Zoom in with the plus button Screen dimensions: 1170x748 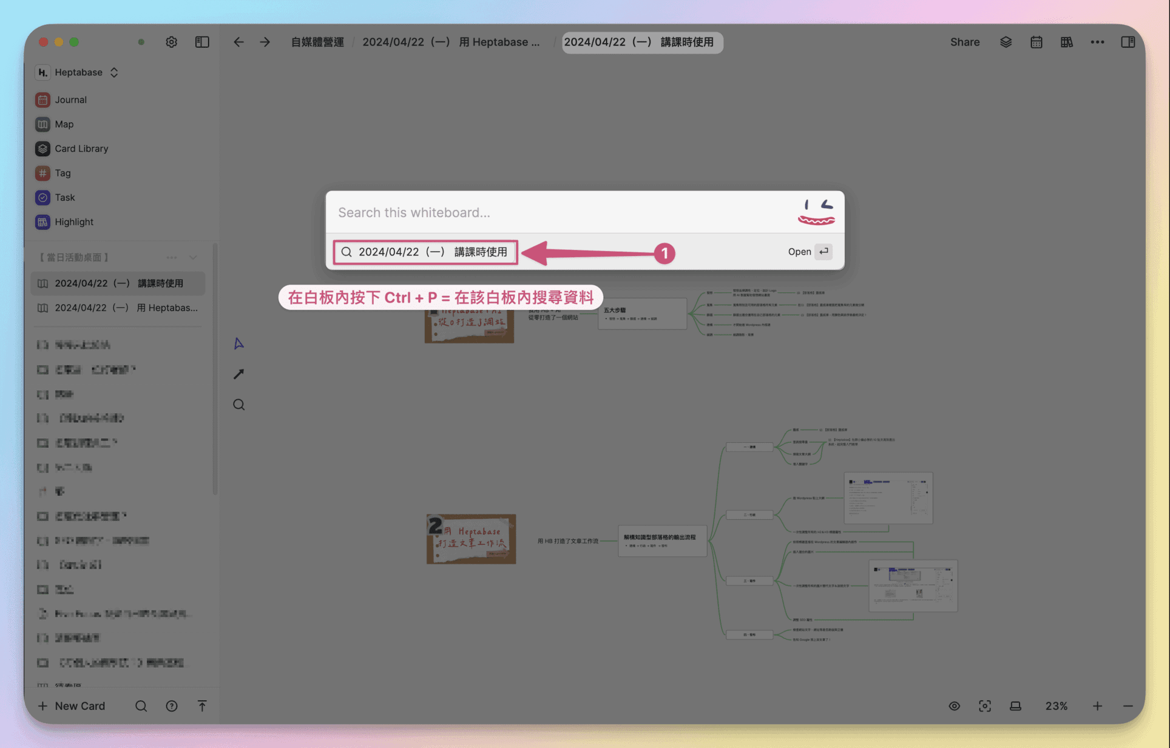pos(1097,706)
